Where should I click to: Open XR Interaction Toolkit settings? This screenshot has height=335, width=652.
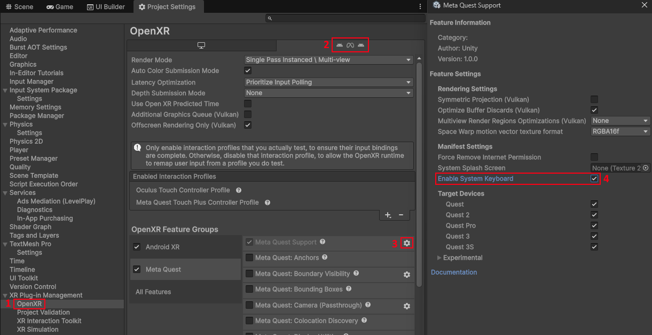(49, 321)
